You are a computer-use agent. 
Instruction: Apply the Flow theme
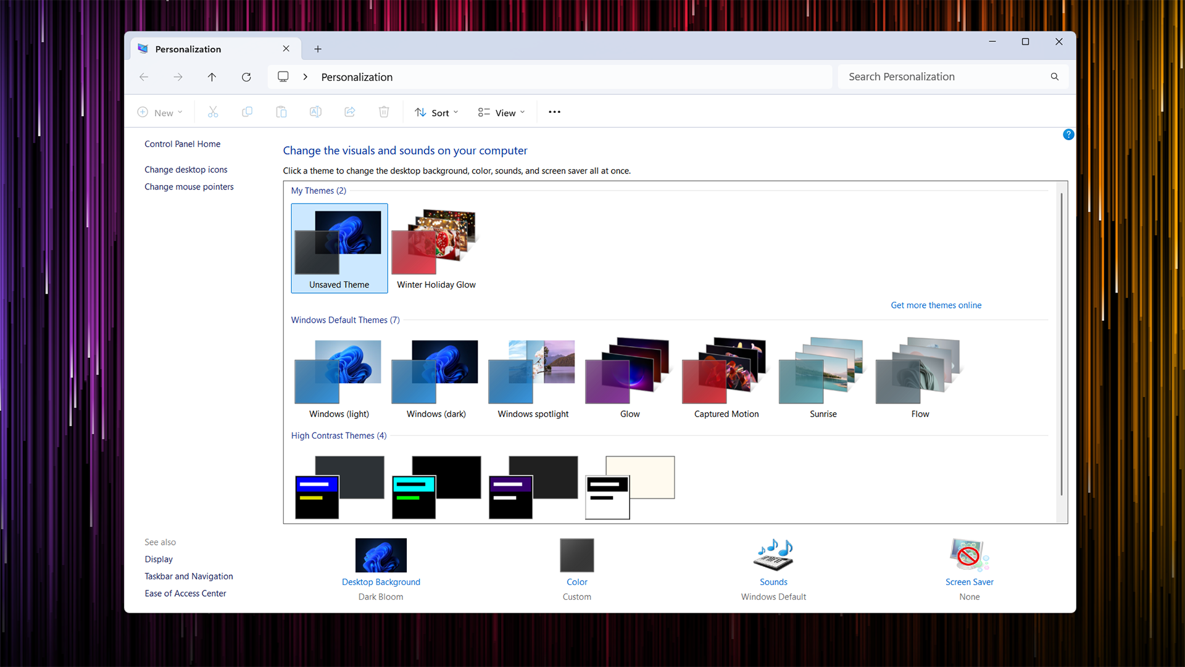[920, 378]
